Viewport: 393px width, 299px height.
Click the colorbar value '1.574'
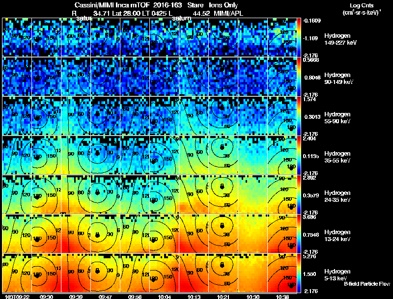point(309,99)
